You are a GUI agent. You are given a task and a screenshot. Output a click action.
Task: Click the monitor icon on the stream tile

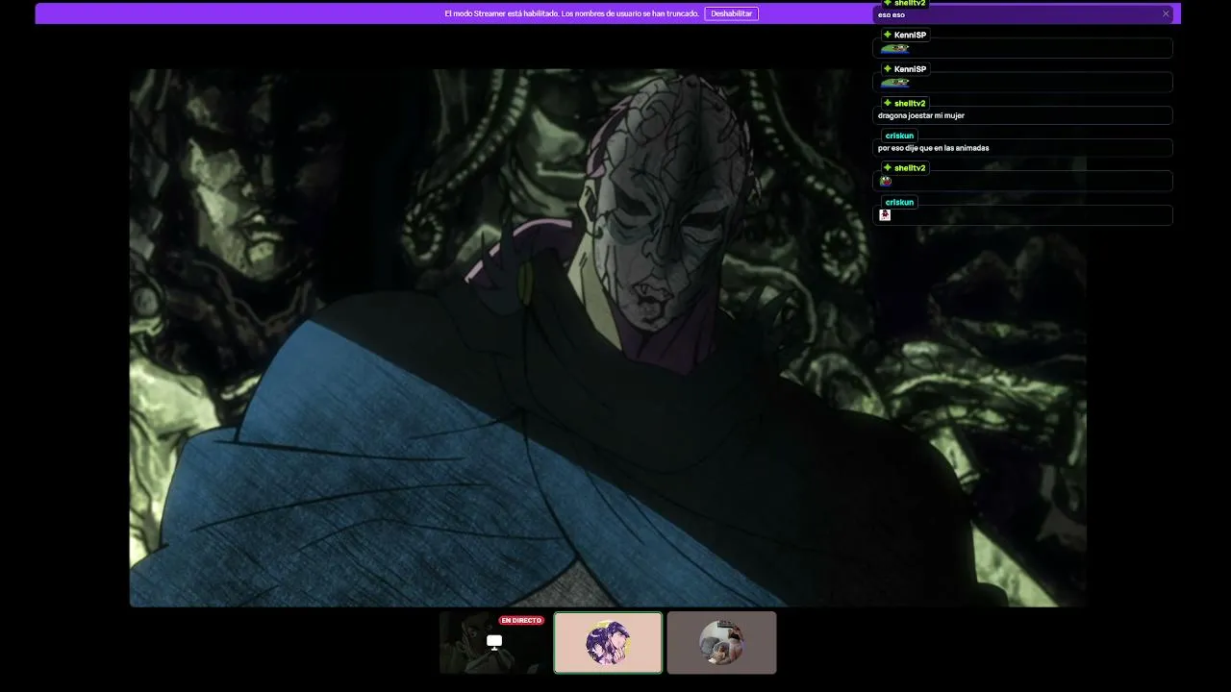click(494, 642)
